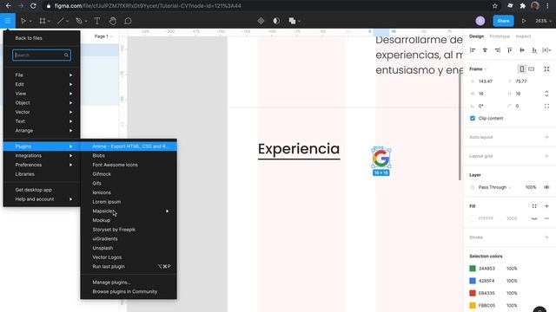Screen dimensions: 556x312
Task: Click Align top icon
Action: pos(510,50)
